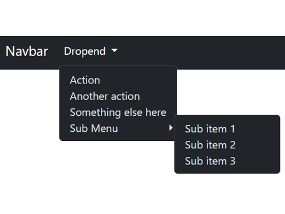Viewport: 285px width, 214px height.
Task: Collapse the Dropend menu via its label
Action: (x=85, y=51)
